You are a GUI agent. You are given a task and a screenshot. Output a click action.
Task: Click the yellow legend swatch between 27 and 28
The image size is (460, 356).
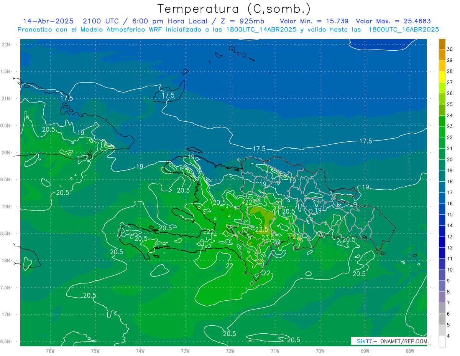coord(442,77)
